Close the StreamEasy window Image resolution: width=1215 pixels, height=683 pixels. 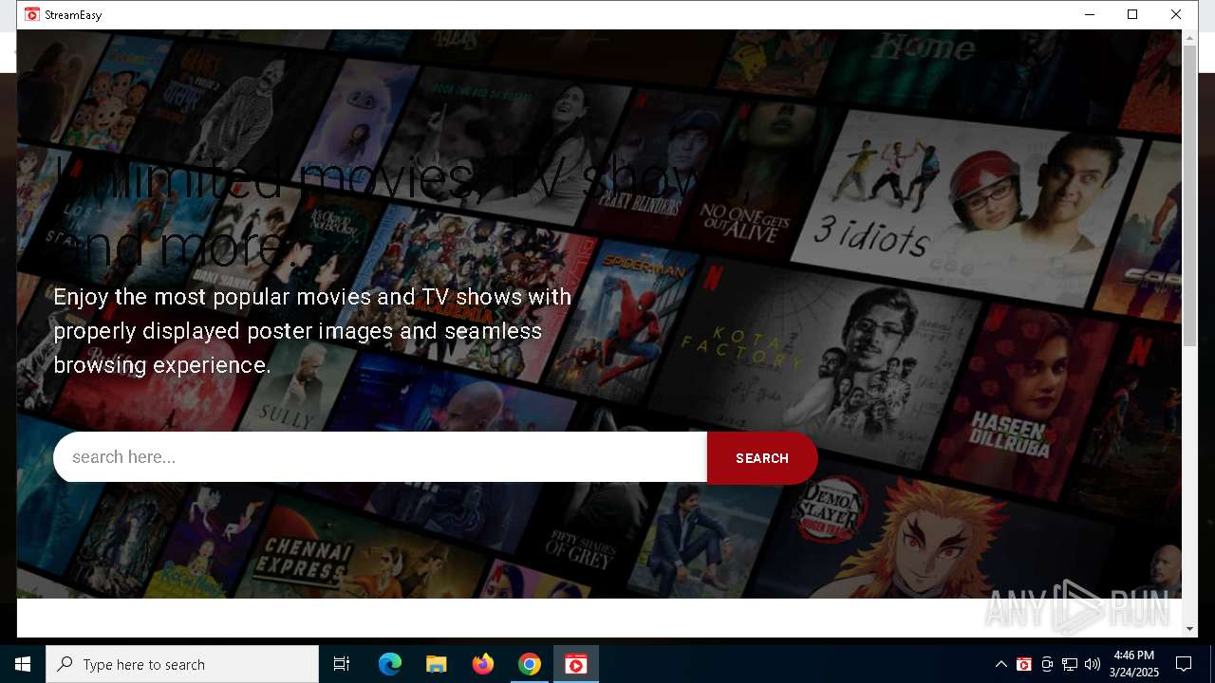point(1176,14)
